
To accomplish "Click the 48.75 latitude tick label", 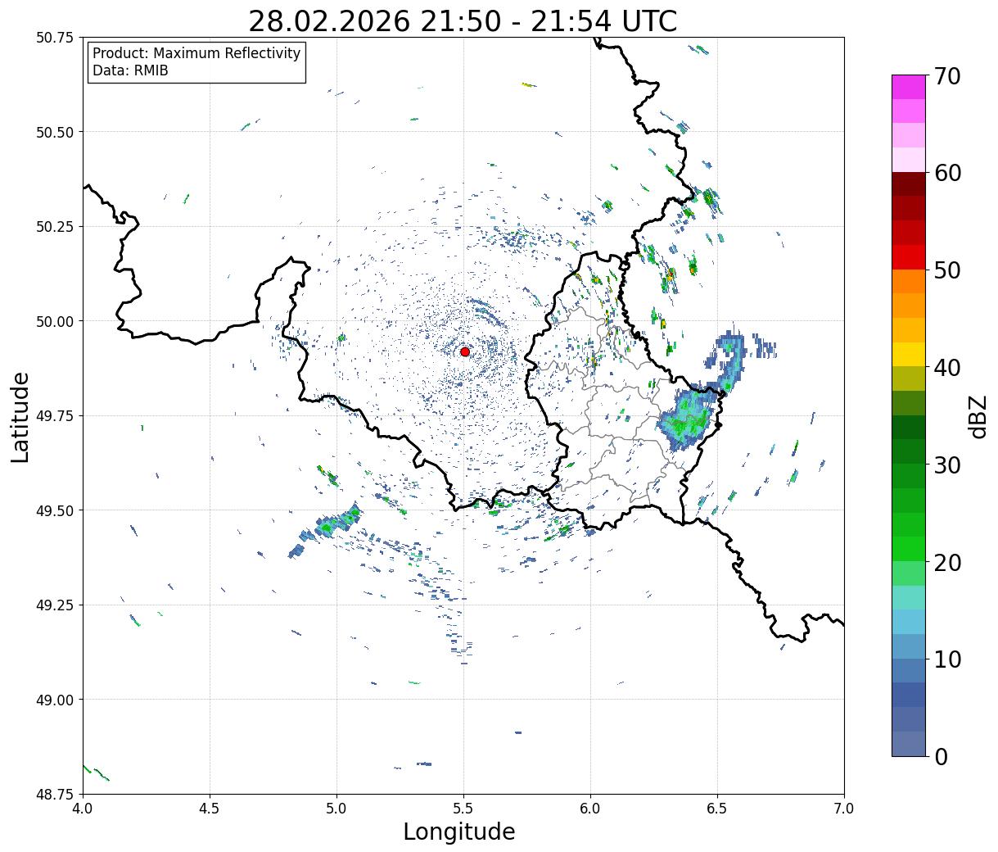I will (x=54, y=794).
